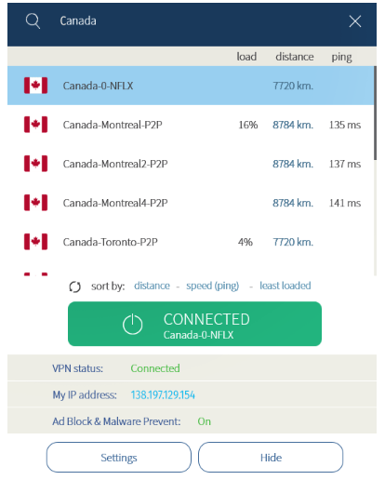Sort servers by distance
Image resolution: width=385 pixels, height=480 pixels.
(x=152, y=286)
